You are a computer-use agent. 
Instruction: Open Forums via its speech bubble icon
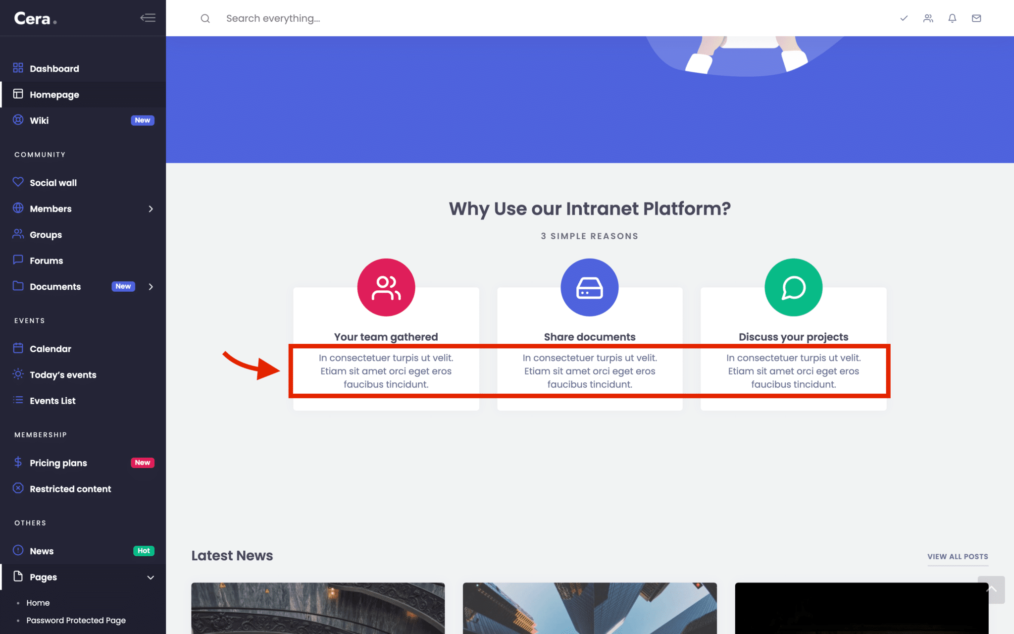click(x=18, y=260)
